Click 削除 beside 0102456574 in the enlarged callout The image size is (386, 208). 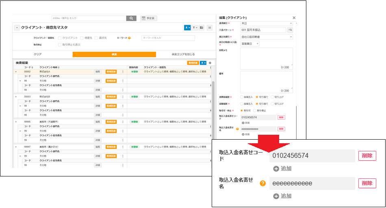367,156
